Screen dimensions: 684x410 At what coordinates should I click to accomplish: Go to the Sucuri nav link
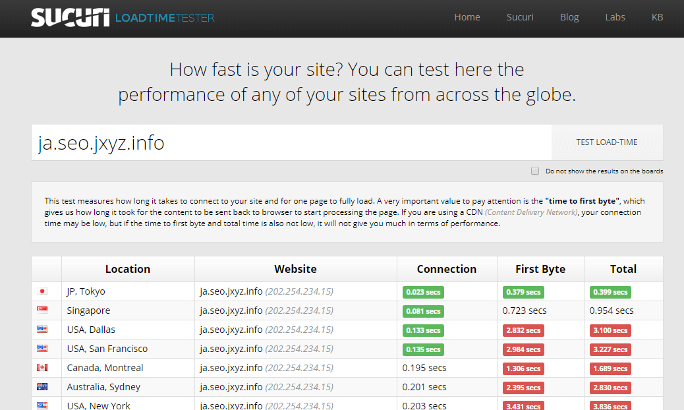[520, 18]
